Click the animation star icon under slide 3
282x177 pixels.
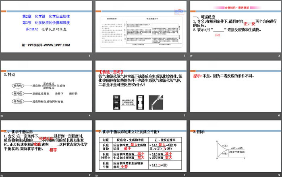[191, 56]
